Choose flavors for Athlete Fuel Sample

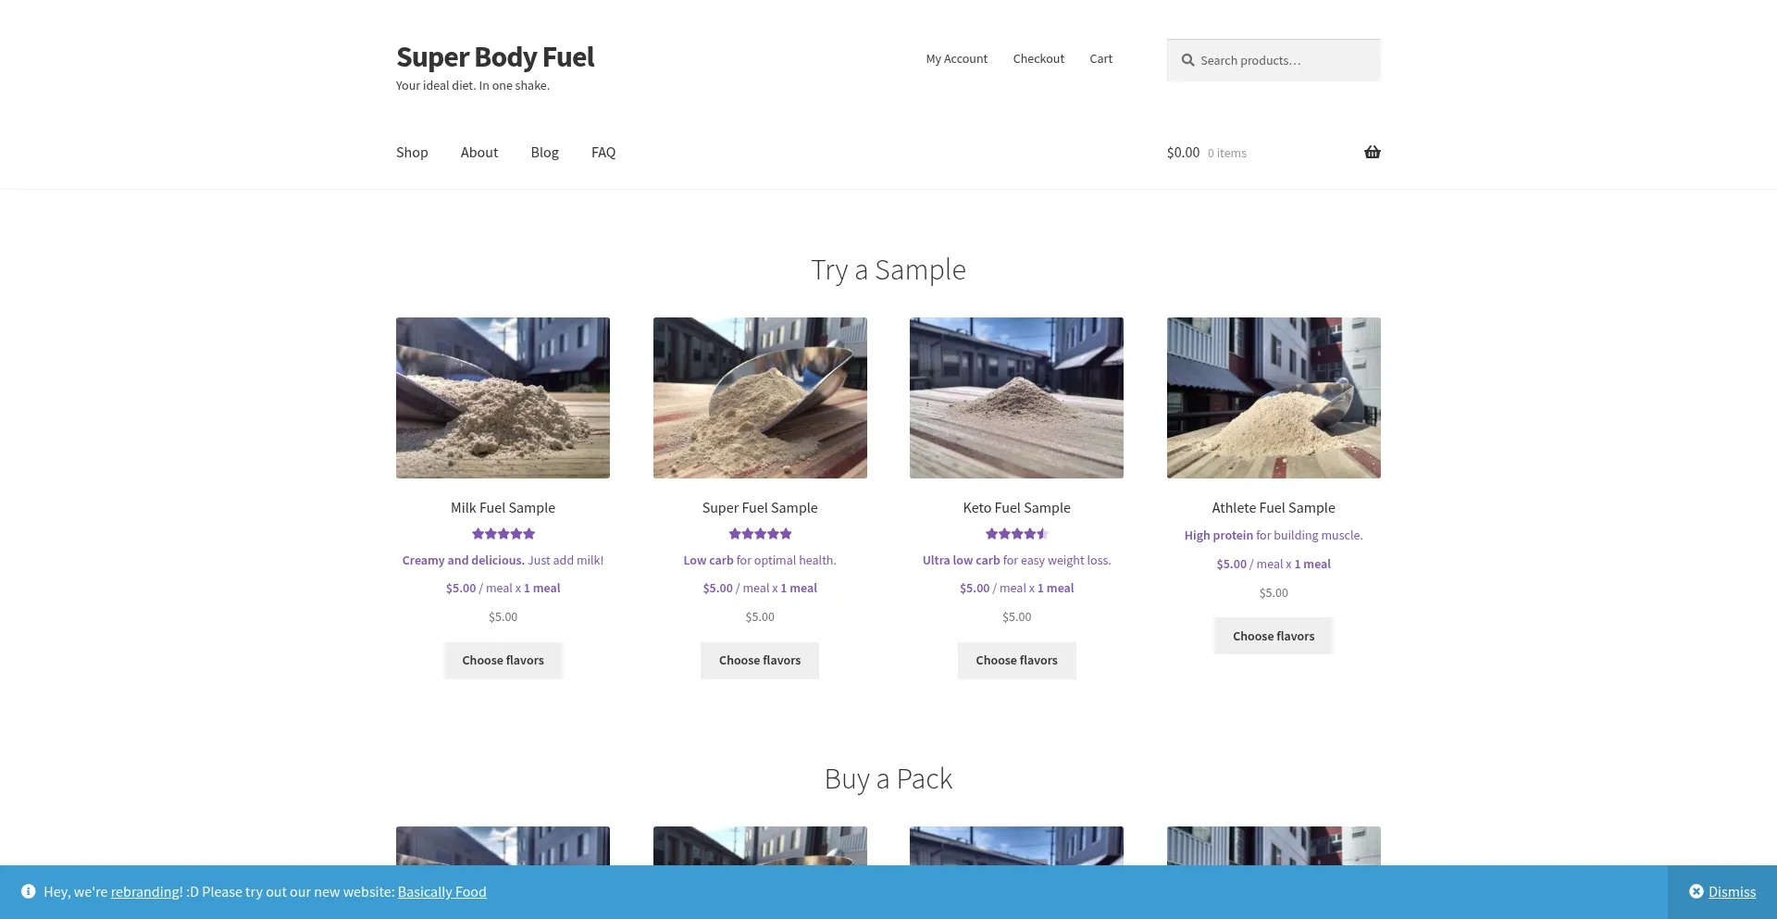click(1274, 636)
